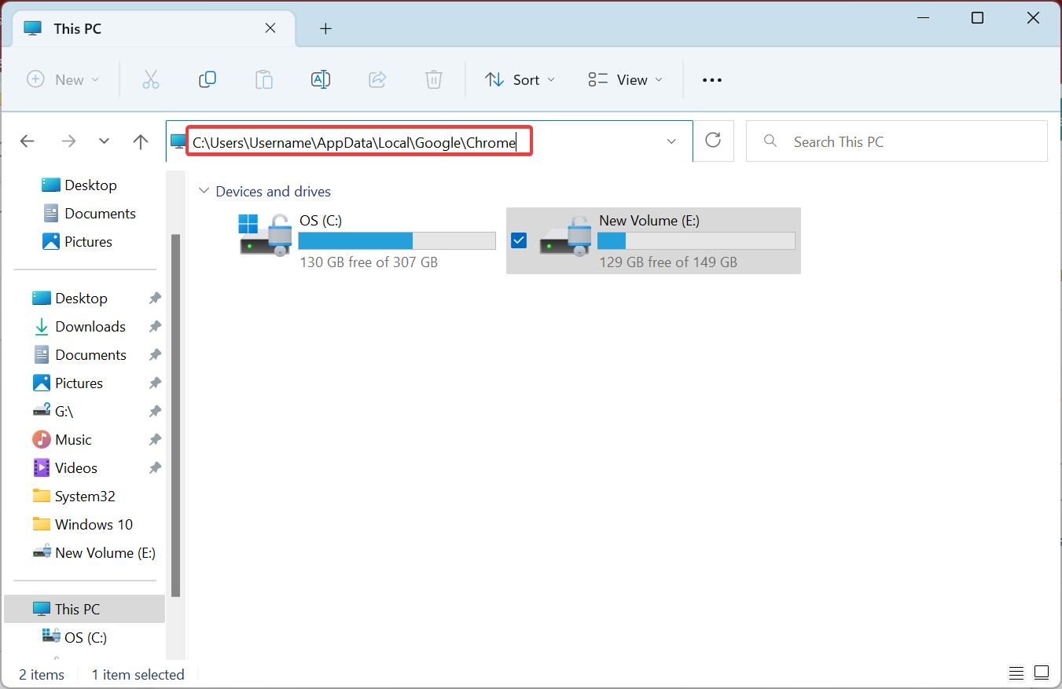Uncheck the New Volume (E:) selection checkbox
This screenshot has width=1062, height=689.
pyautogui.click(x=519, y=240)
